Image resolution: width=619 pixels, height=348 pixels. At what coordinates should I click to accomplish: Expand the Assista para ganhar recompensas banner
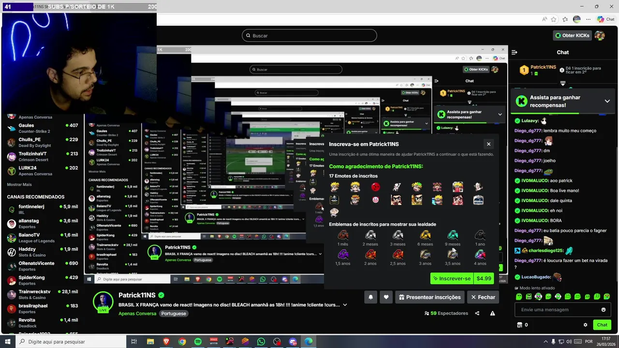coord(607,101)
